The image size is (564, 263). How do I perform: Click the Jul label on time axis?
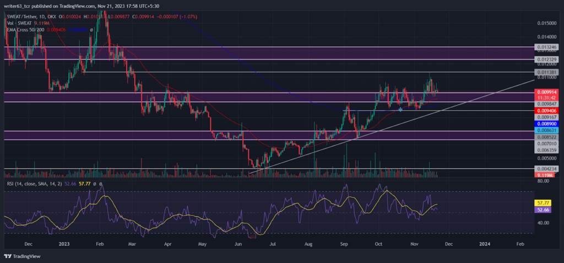click(273, 244)
